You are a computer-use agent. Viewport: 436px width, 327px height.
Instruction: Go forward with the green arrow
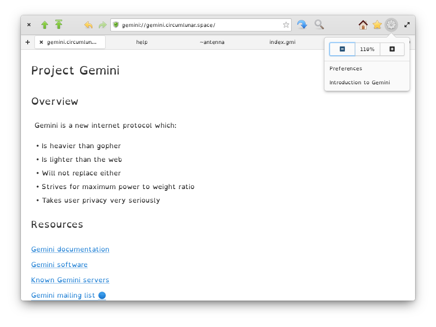point(103,25)
